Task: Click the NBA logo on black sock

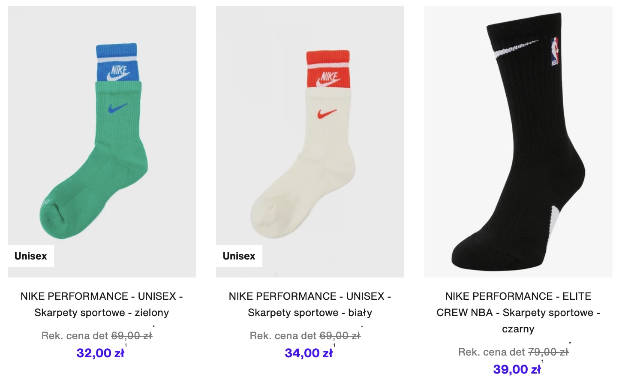Action: pyautogui.click(x=555, y=51)
